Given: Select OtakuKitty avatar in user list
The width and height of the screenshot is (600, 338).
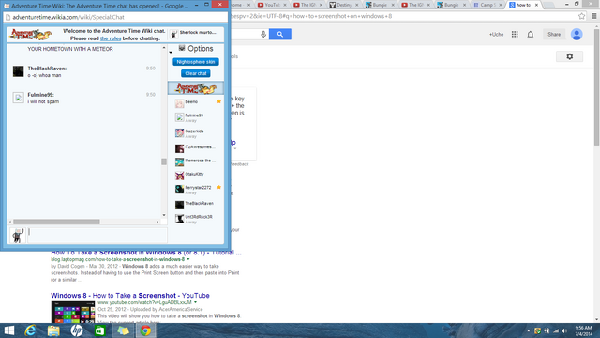Looking at the screenshot, I should pos(179,176).
